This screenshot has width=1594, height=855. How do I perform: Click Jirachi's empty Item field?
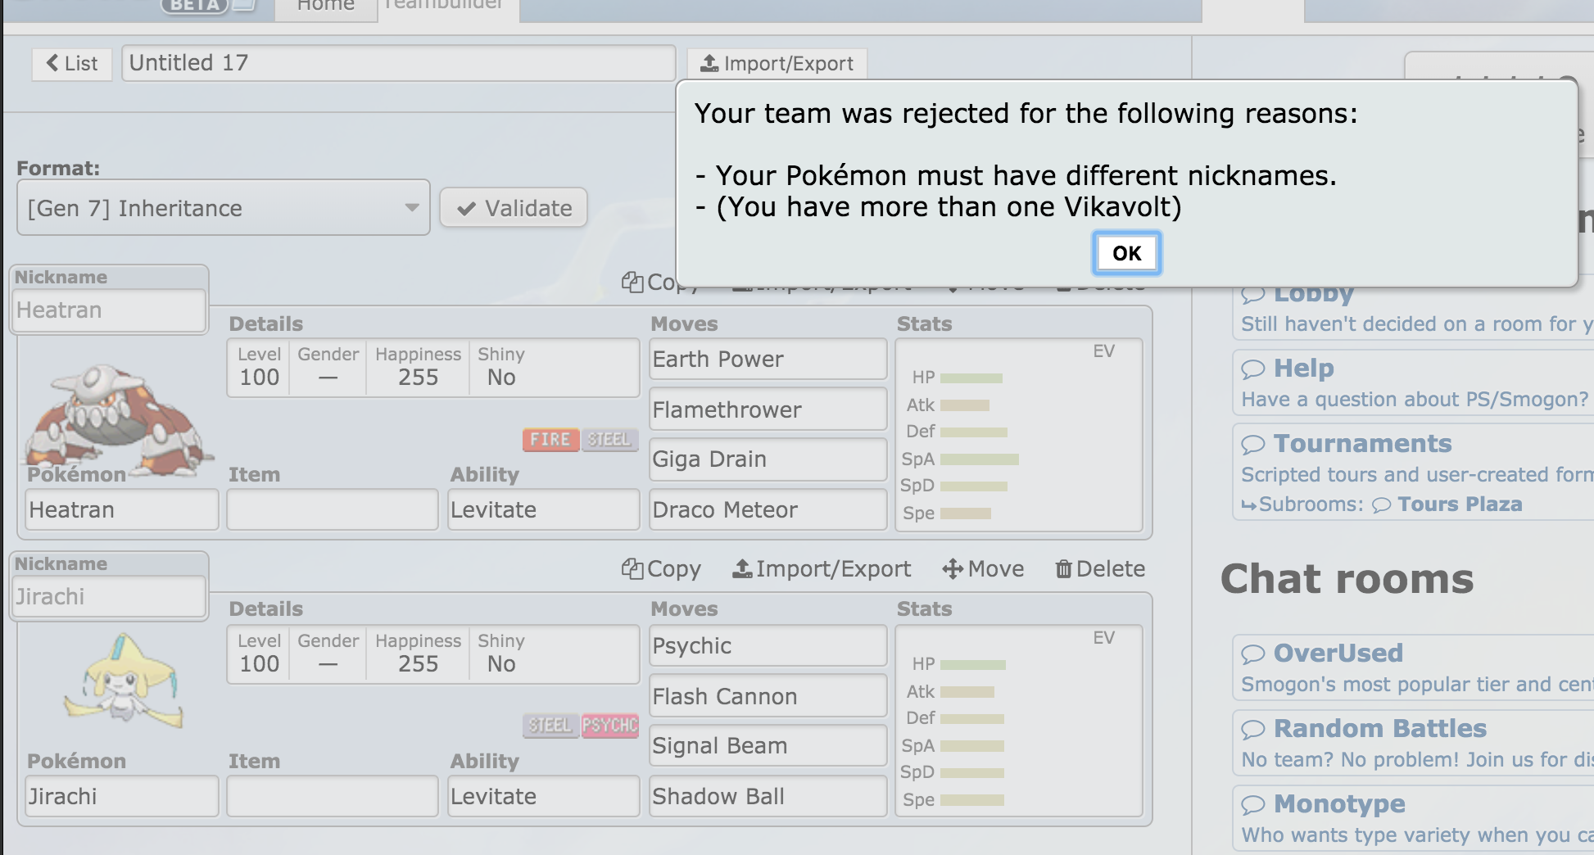333,796
